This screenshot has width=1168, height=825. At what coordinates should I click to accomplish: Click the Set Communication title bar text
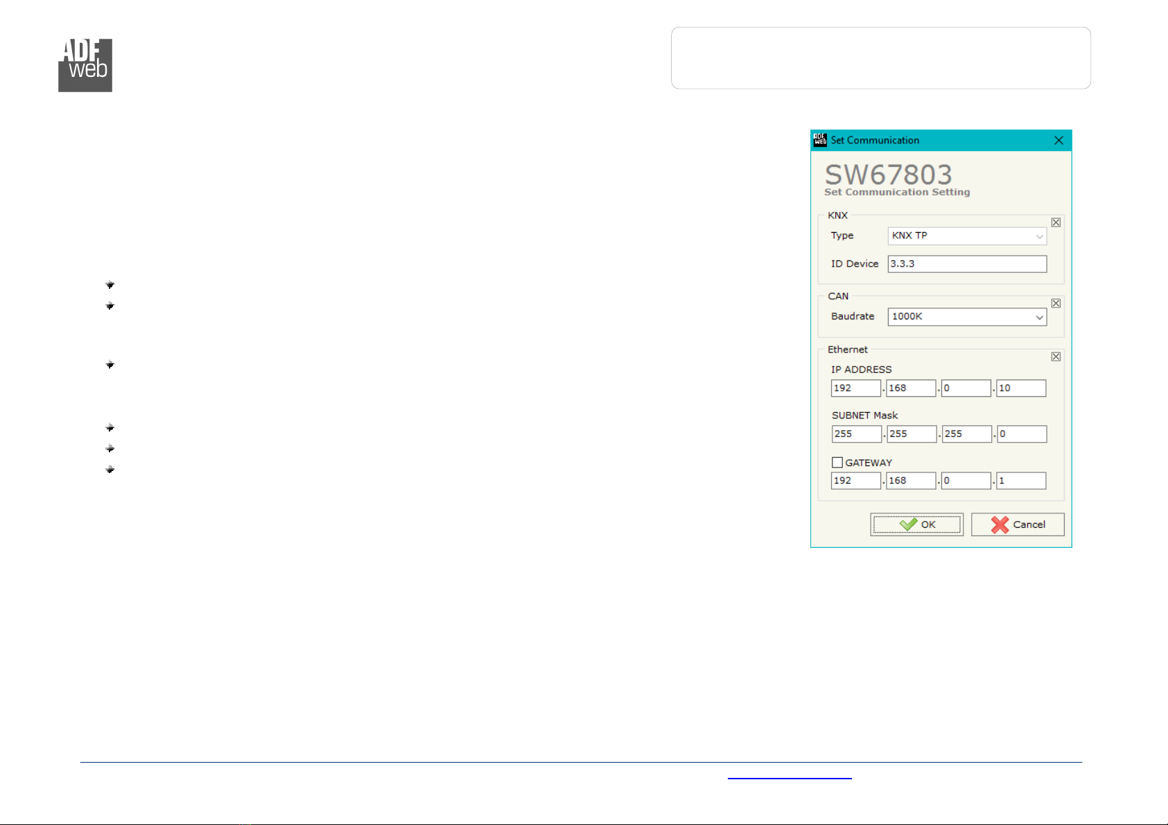(875, 140)
